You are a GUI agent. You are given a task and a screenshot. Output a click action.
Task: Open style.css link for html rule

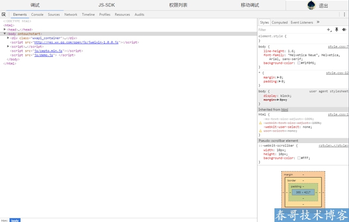tap(338, 114)
